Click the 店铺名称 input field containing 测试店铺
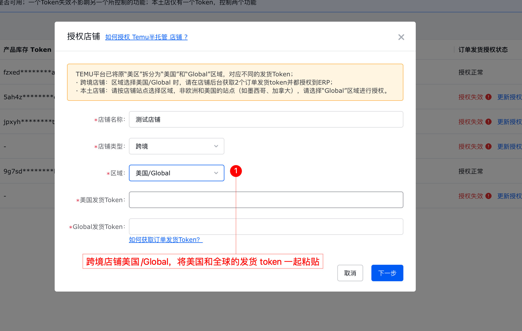This screenshot has height=331, width=522. coord(266,119)
